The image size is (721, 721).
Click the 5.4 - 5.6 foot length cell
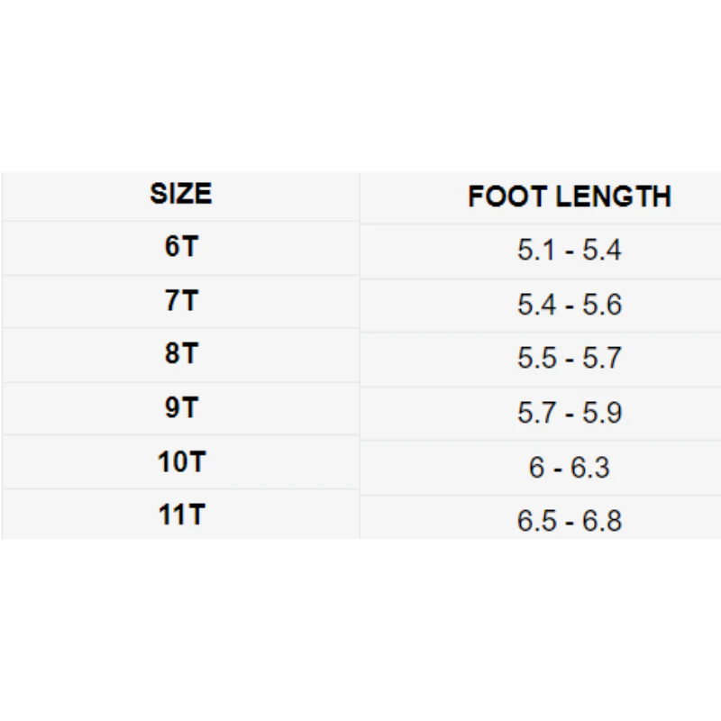coord(569,305)
